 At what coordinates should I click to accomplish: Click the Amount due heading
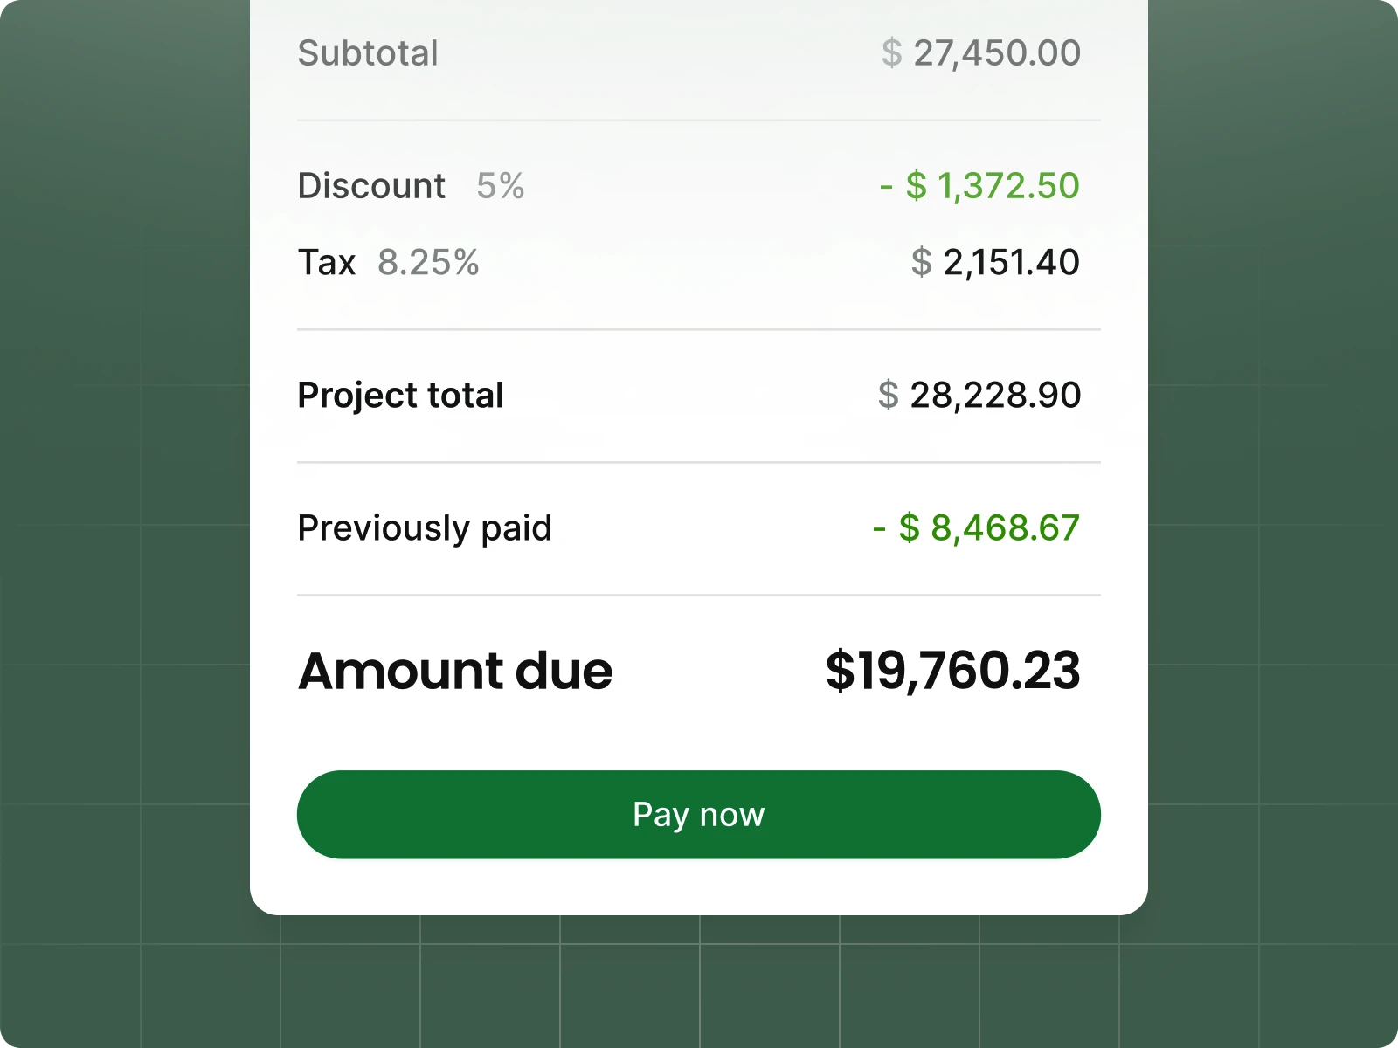(x=454, y=671)
